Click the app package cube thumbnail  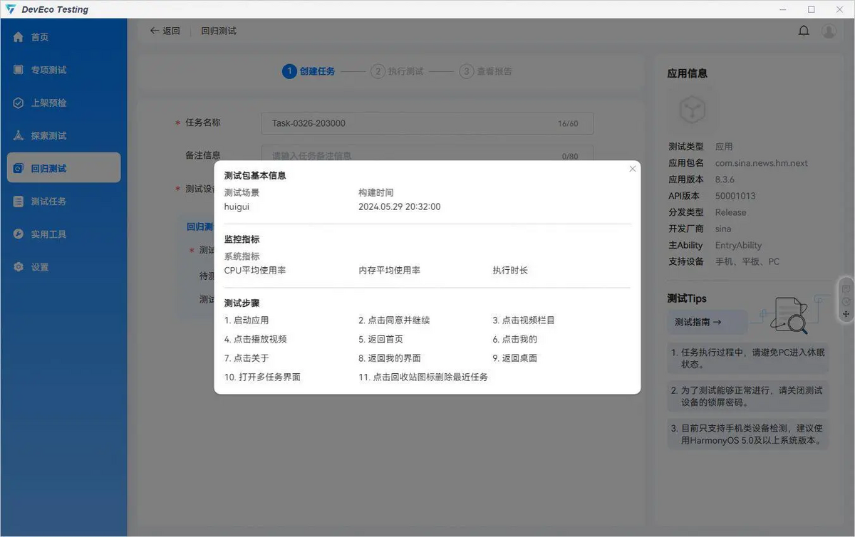[x=692, y=110]
